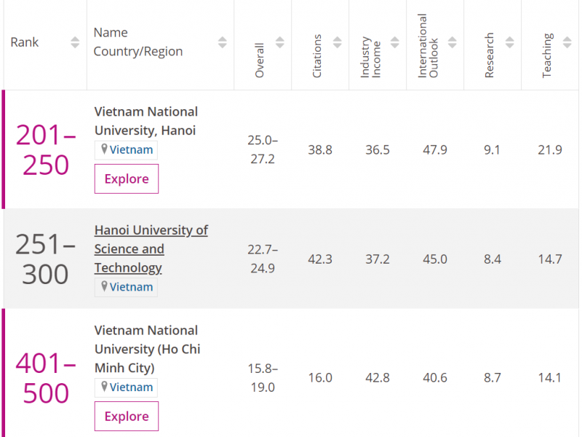Sort by International Outlook arrows
This screenshot has width=582, height=437.
point(453,42)
